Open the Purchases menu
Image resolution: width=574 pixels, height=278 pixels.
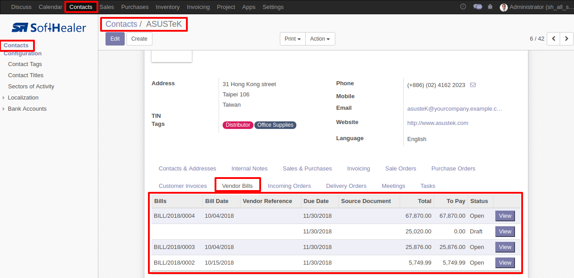pyautogui.click(x=135, y=7)
